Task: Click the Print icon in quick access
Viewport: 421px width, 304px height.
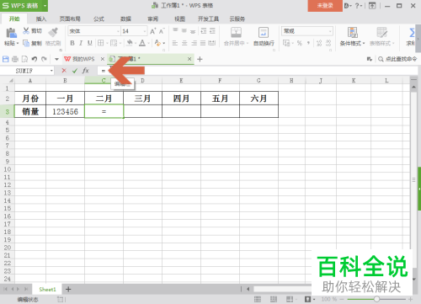Action: pyautogui.click(x=15, y=59)
